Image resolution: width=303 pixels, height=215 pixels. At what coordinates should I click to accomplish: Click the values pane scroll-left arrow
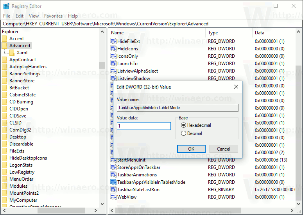pos(112,210)
